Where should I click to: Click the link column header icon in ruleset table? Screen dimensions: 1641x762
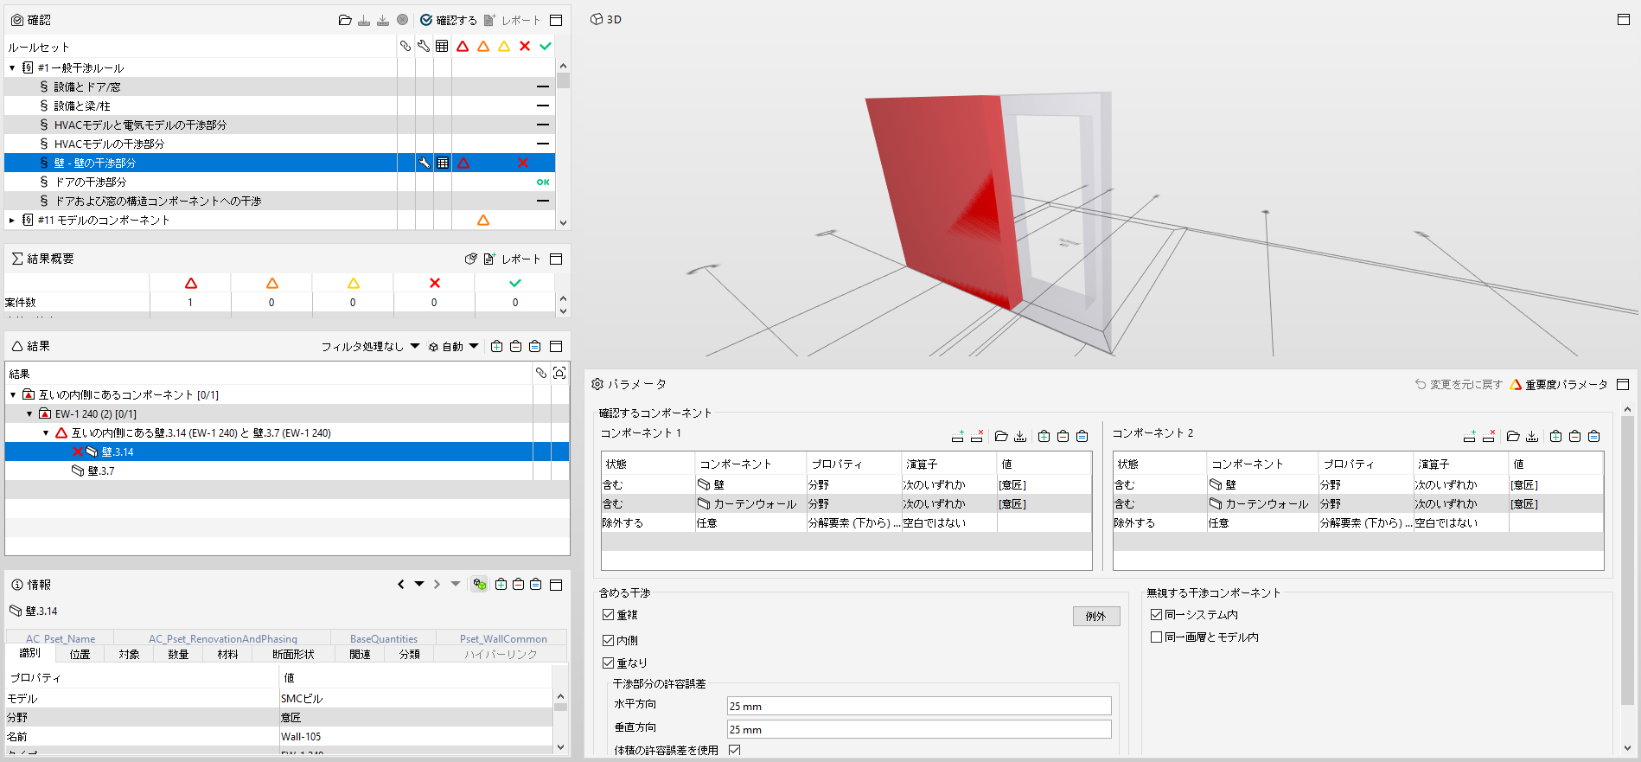pos(405,46)
